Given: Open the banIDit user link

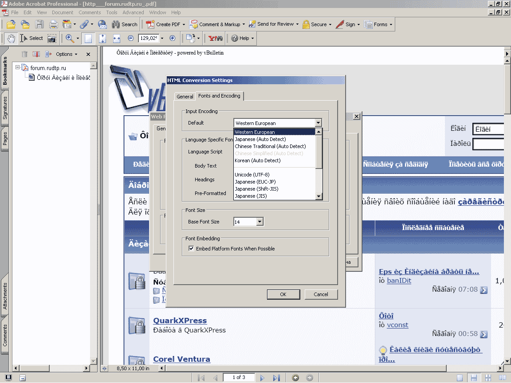Looking at the screenshot, I should (399, 281).
